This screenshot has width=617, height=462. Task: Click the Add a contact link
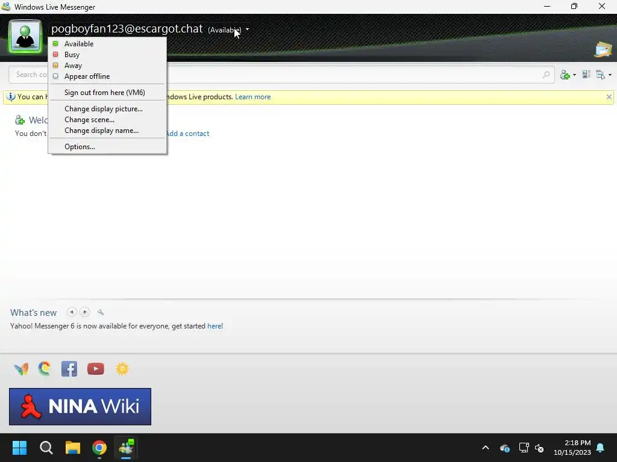[x=188, y=134]
